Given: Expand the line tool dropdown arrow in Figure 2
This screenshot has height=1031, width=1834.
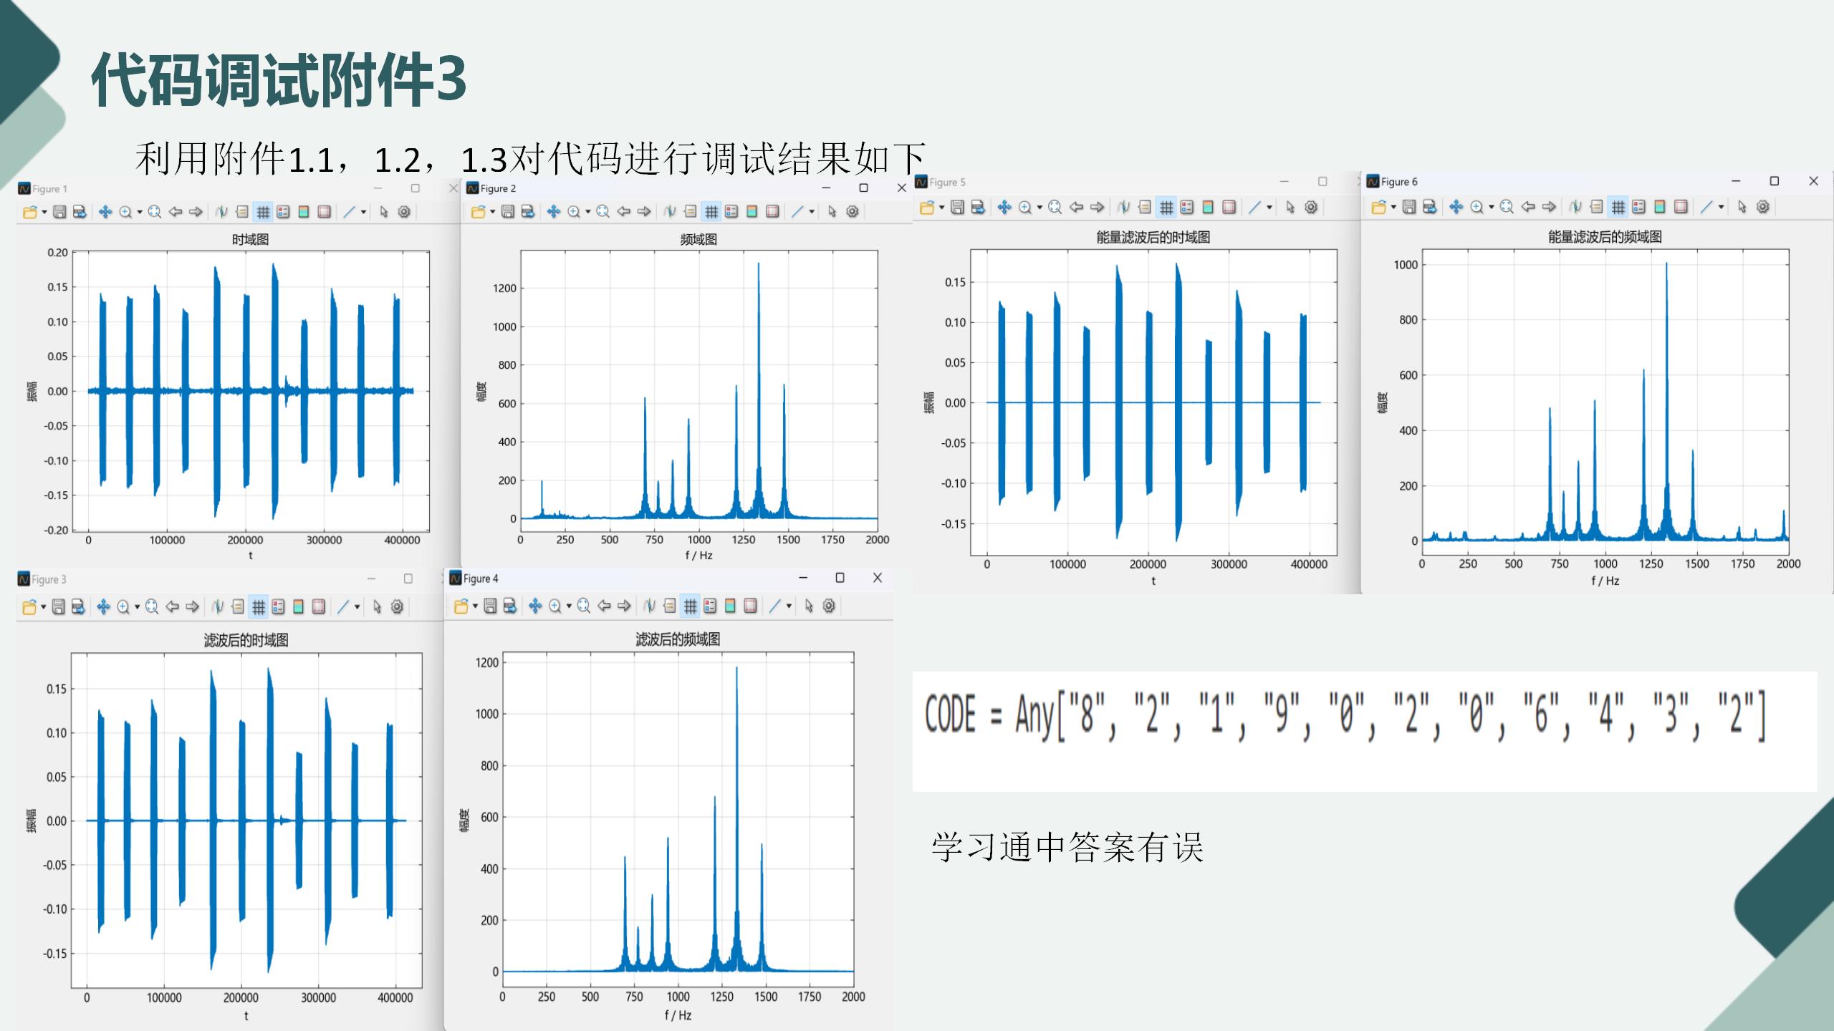Looking at the screenshot, I should (x=812, y=211).
